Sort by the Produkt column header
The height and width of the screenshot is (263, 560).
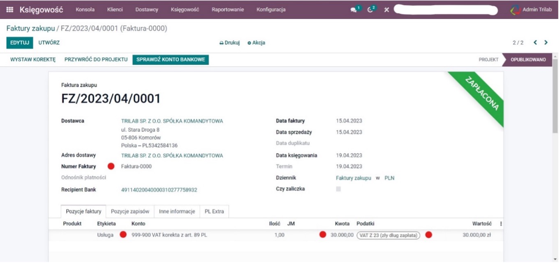pyautogui.click(x=72, y=224)
